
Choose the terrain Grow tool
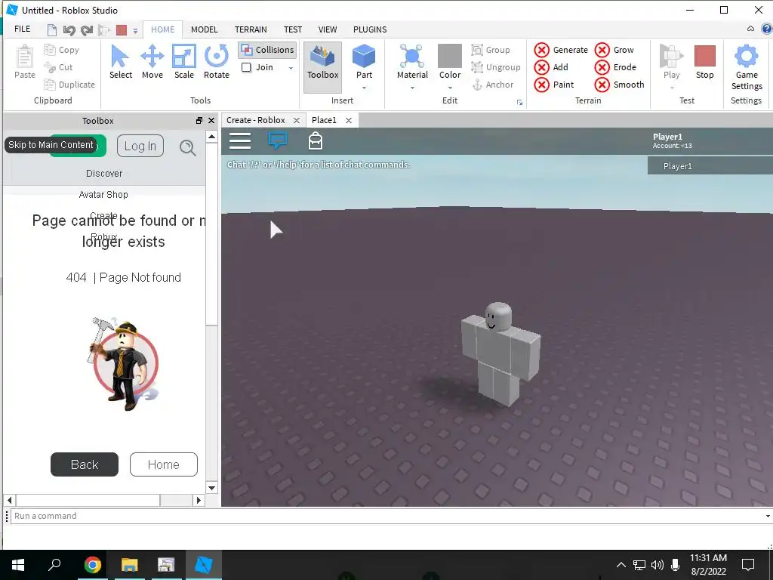614,50
